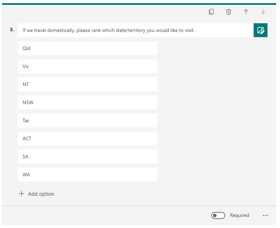Move question 5 down
280x228 pixels.
coord(263,11)
